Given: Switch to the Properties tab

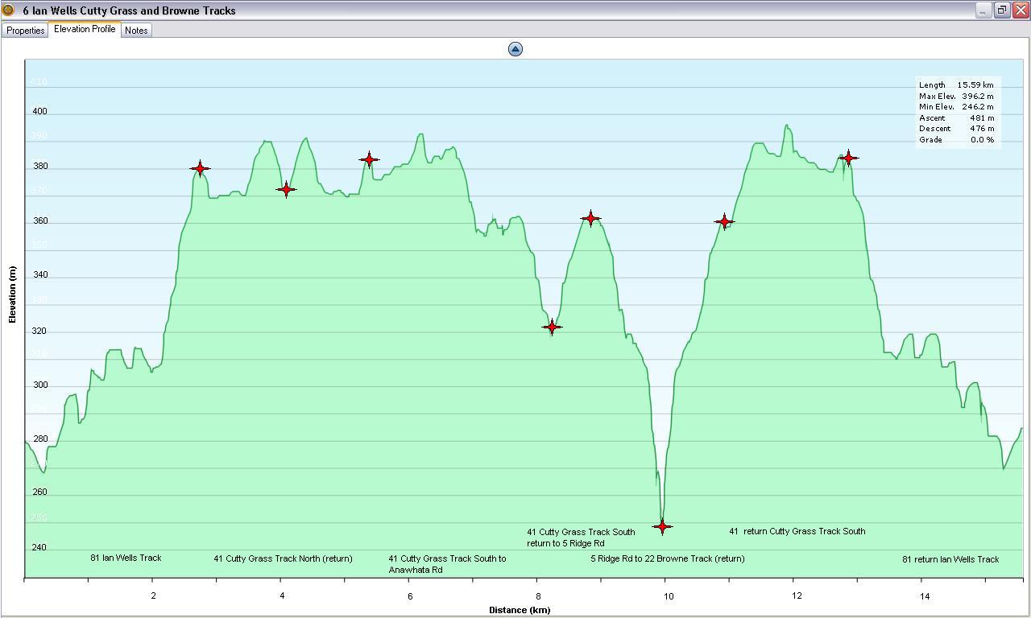Looking at the screenshot, I should point(25,31).
